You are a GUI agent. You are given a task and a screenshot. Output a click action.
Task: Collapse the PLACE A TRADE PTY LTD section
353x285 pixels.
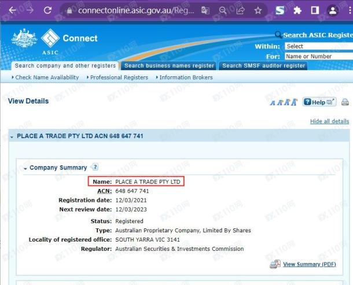point(12,136)
